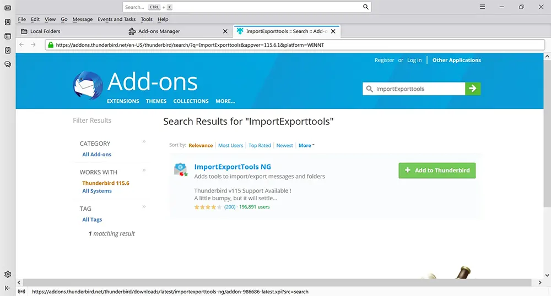Sort results by Newest
Image resolution: width=551 pixels, height=296 pixels.
pyautogui.click(x=285, y=145)
